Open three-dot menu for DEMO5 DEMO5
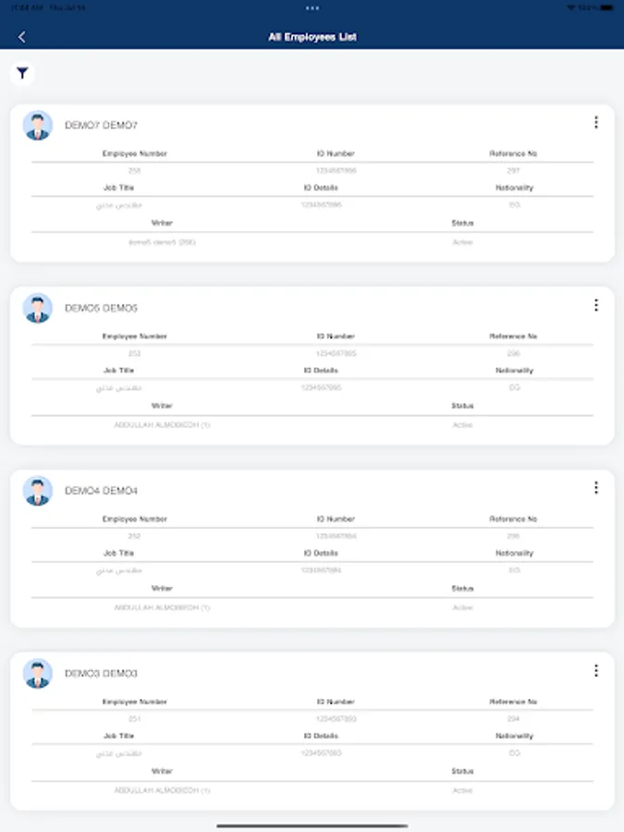 coord(595,305)
